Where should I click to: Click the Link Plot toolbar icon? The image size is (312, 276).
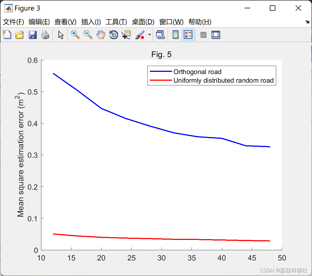160,35
